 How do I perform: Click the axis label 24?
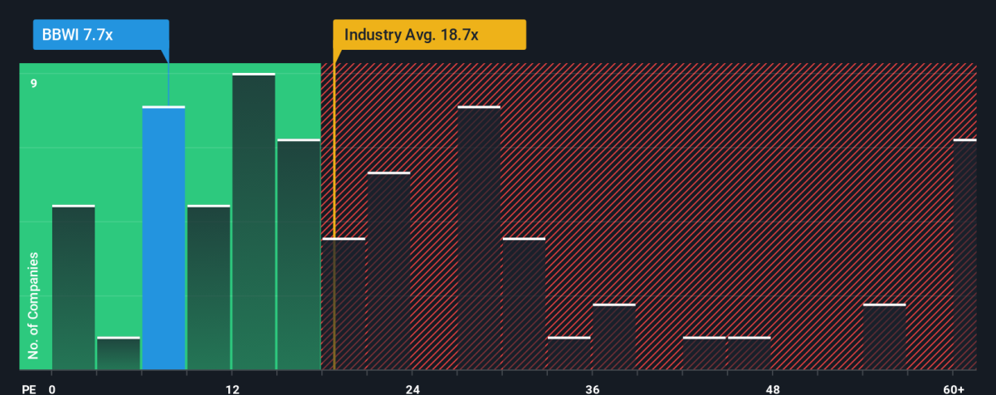tap(412, 389)
